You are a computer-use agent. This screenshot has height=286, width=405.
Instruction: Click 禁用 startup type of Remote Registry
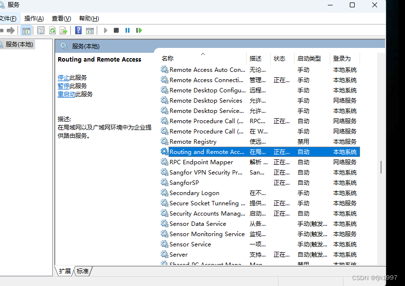tap(303, 142)
